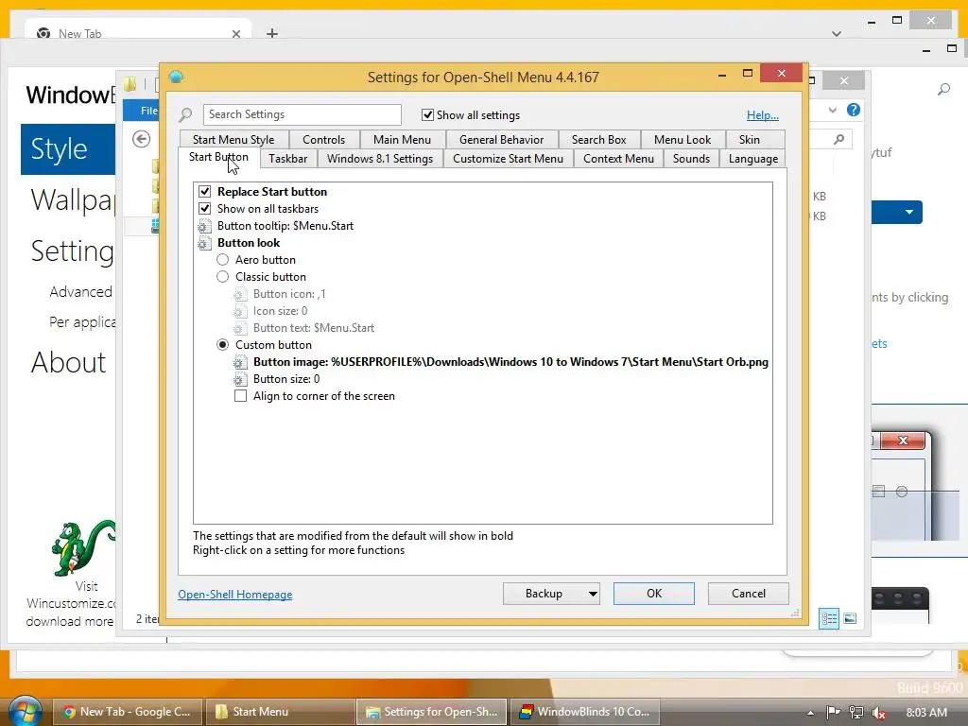This screenshot has width=968, height=726.
Task: Switch to Context Menu tab
Action: point(618,159)
